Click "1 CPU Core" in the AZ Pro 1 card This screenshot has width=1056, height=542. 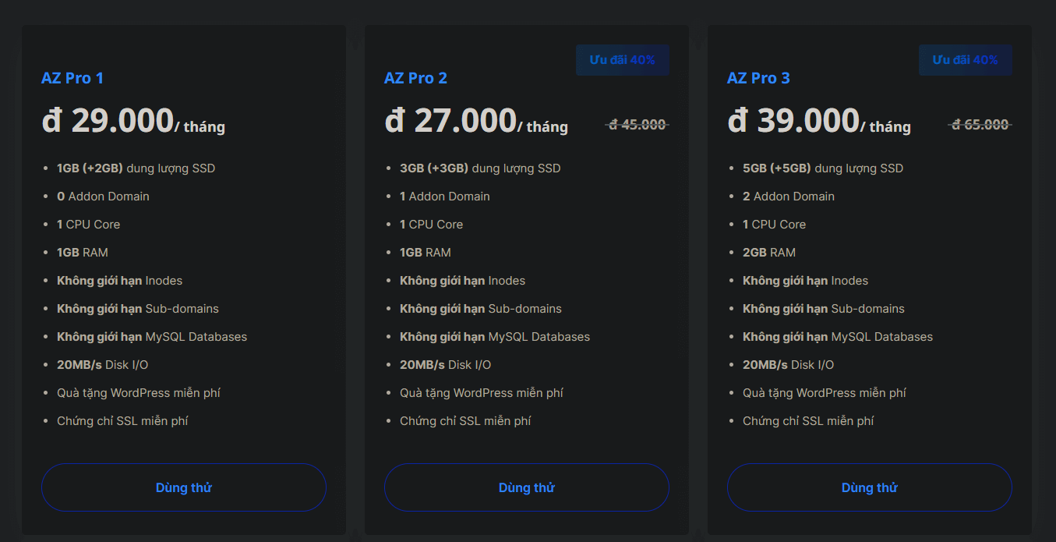(89, 225)
